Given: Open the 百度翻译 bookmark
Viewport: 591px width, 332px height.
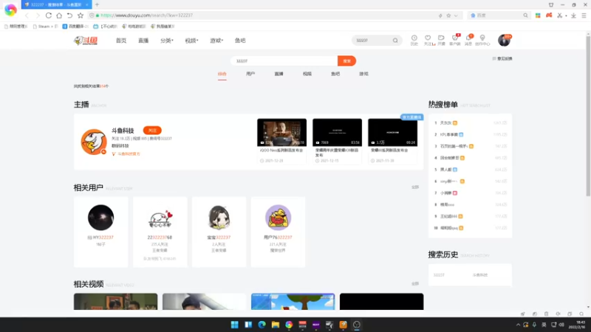Looking at the screenshot, I should coord(75,27).
